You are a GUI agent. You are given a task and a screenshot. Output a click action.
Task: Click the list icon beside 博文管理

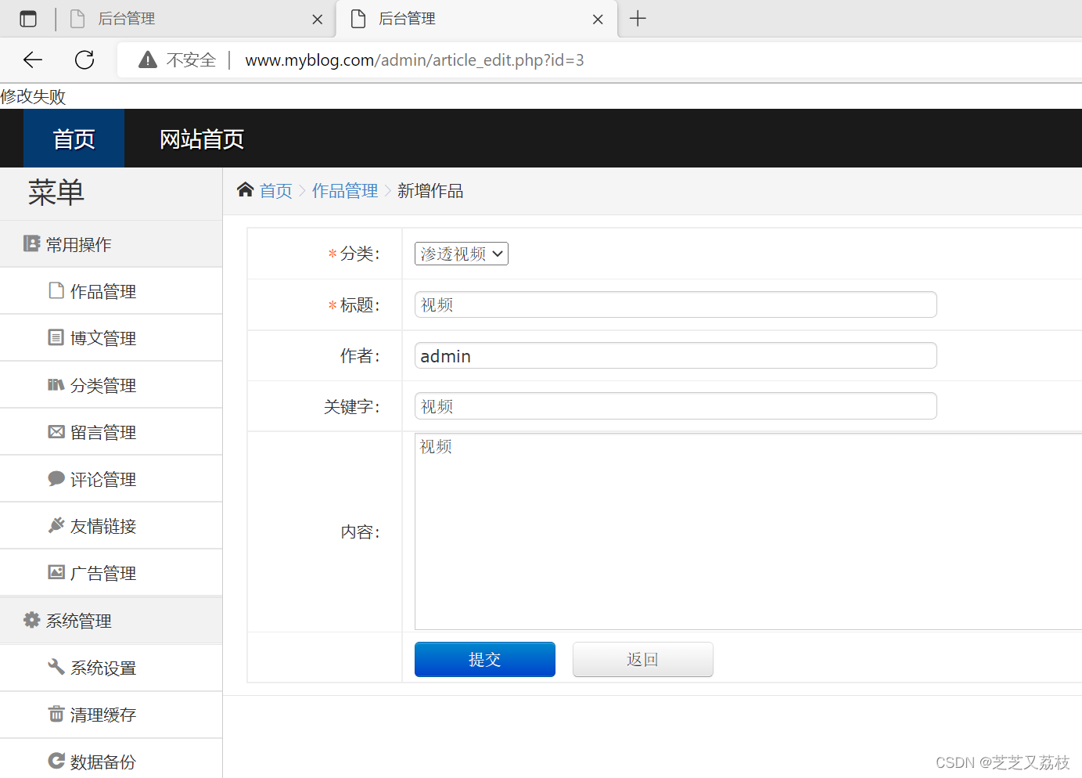click(56, 337)
